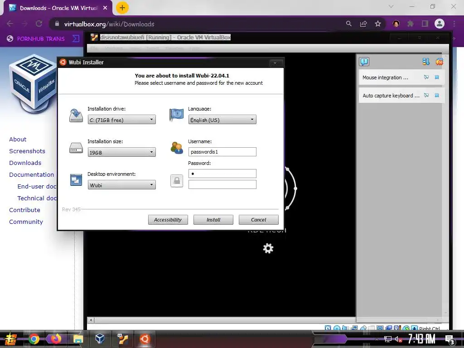Toggle the VirtualBox notification center icon

click(x=364, y=62)
